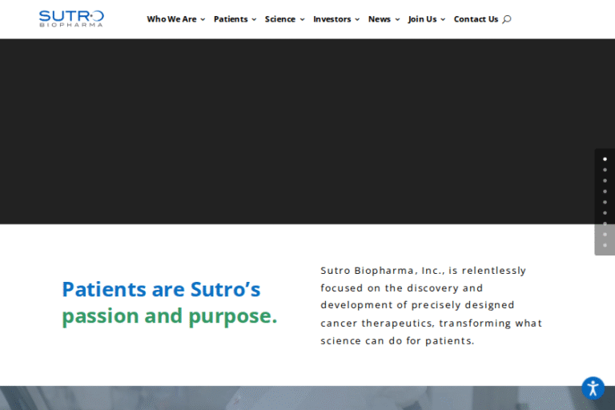Open the Join Us link
Viewport: 615px width, 410px height.
[x=422, y=19]
